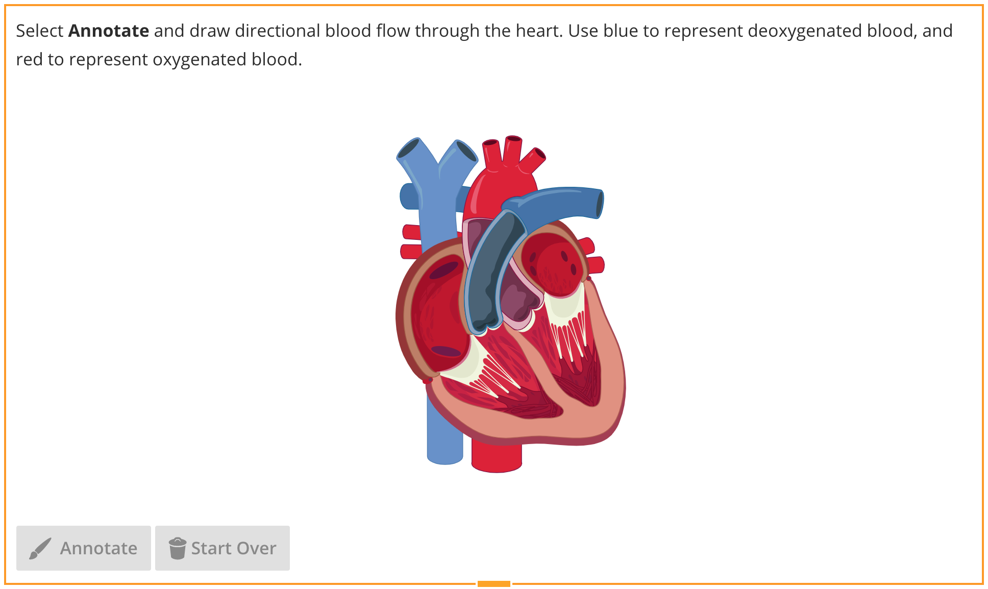Click the red descending aorta at the bottom
Viewport: 988px width, 589px height.
496,457
